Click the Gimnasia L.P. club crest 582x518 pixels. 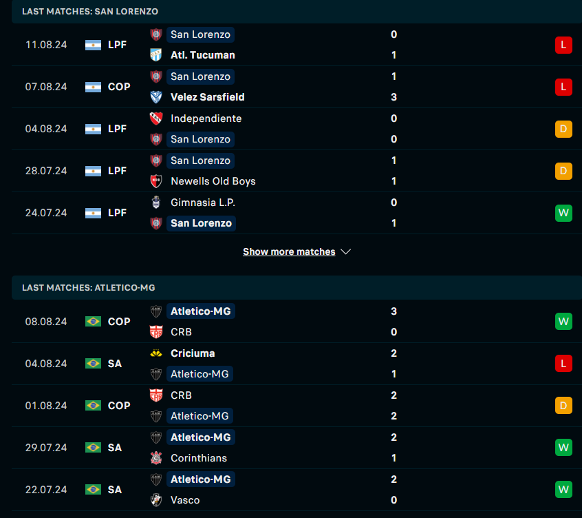coord(156,203)
